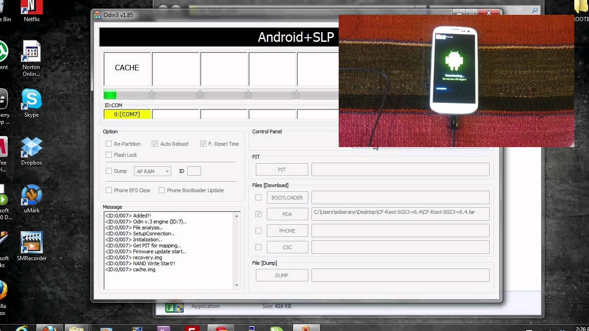Click the green flashing progress bar
Image resolution: width=589 pixels, height=331 pixels.
pos(127,95)
